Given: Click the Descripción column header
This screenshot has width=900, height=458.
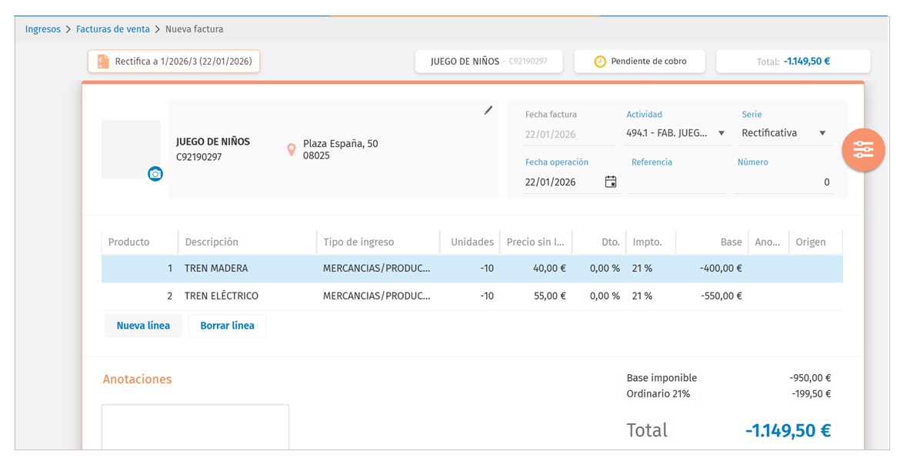Looking at the screenshot, I should 248,242.
